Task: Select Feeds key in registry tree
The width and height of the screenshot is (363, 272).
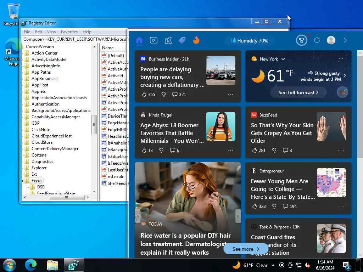Action: (x=37, y=181)
